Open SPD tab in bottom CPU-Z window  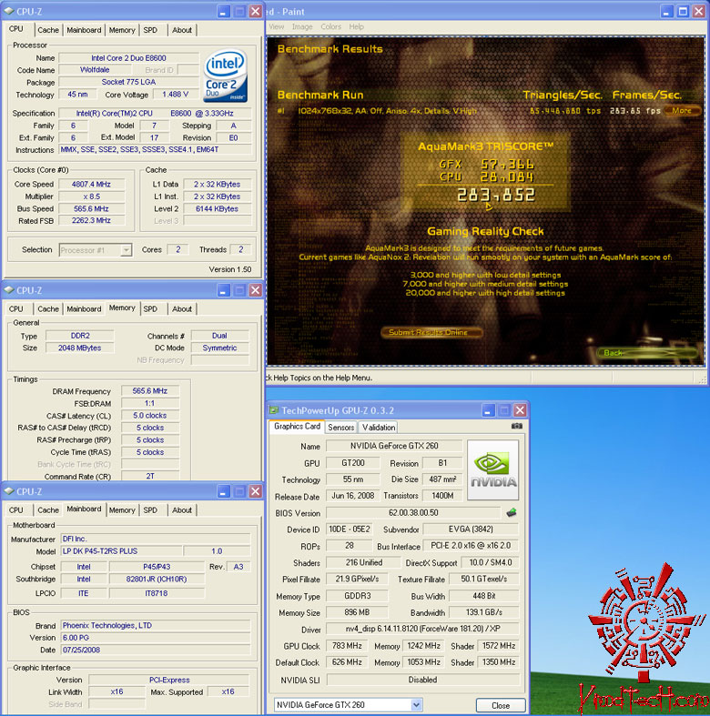pos(150,510)
